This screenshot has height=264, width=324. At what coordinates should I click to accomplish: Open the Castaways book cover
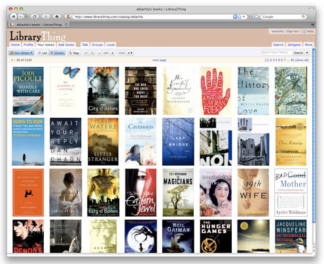pyautogui.click(x=141, y=141)
